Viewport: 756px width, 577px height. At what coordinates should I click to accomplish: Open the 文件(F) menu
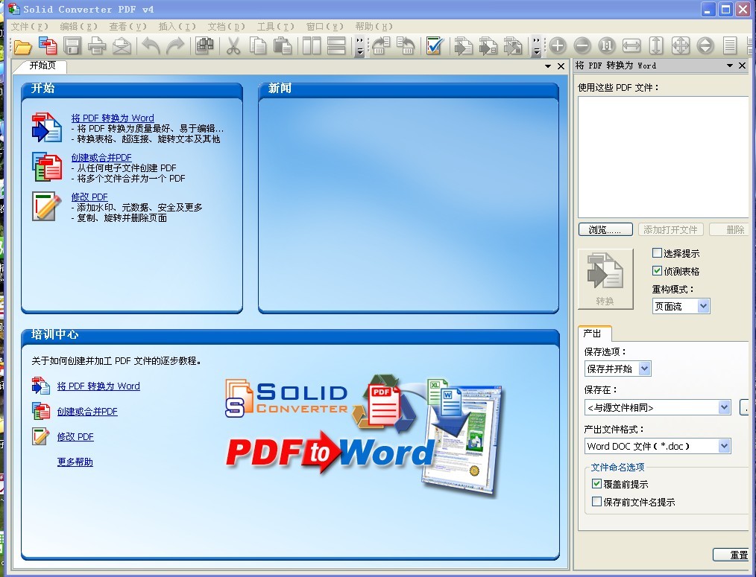point(29,27)
